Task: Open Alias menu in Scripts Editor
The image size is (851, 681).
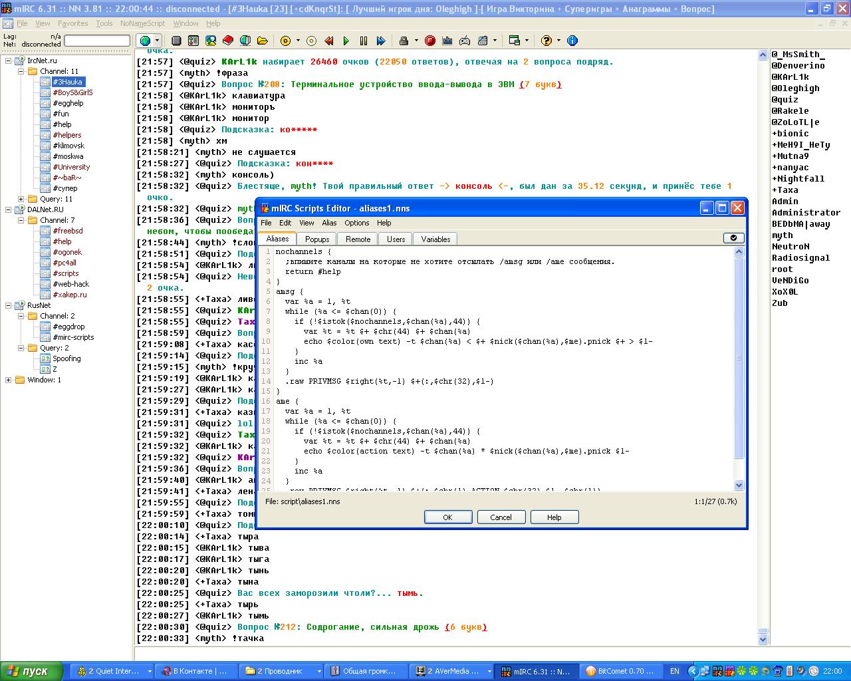Action: [x=329, y=223]
